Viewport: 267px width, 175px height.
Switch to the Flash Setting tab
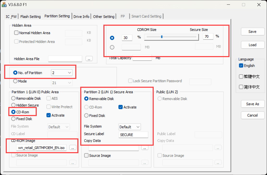click(30, 16)
